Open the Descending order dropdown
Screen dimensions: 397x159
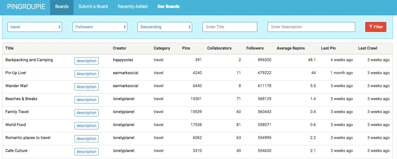coord(164,27)
